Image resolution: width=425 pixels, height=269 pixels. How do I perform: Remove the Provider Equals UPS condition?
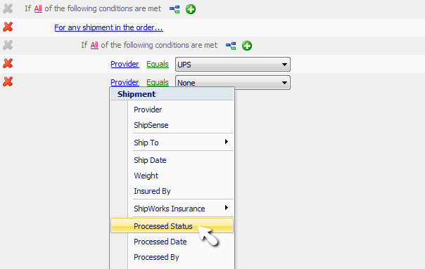click(x=8, y=64)
